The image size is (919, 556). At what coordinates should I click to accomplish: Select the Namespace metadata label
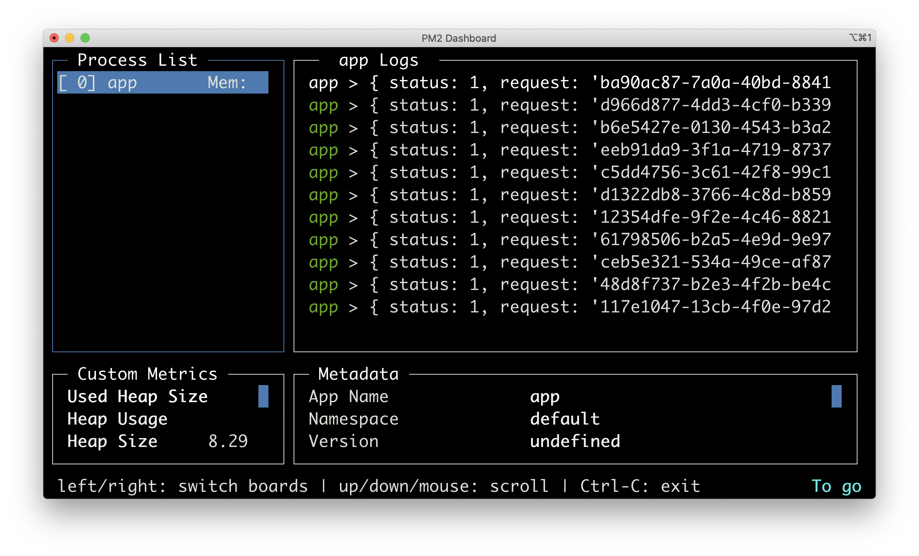354,419
